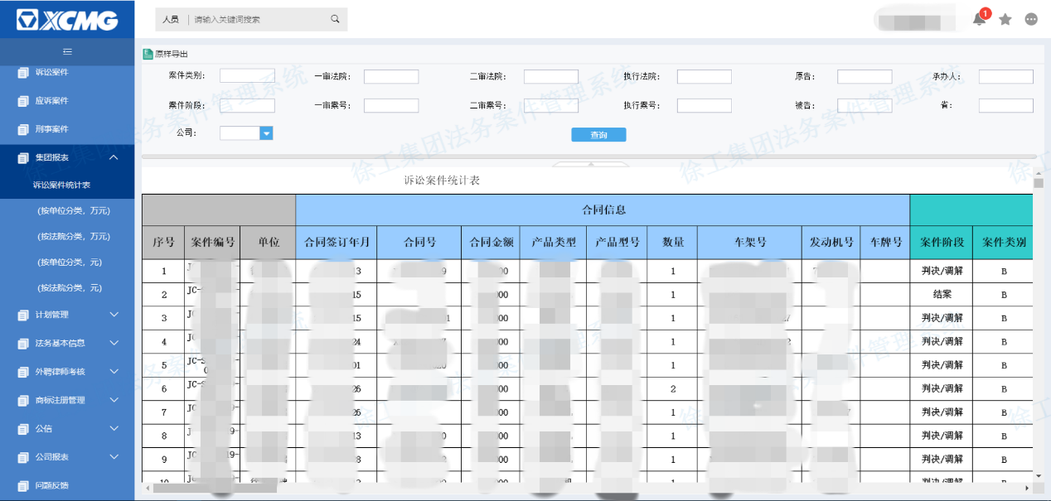Click the 公告 document icon

tap(23, 429)
